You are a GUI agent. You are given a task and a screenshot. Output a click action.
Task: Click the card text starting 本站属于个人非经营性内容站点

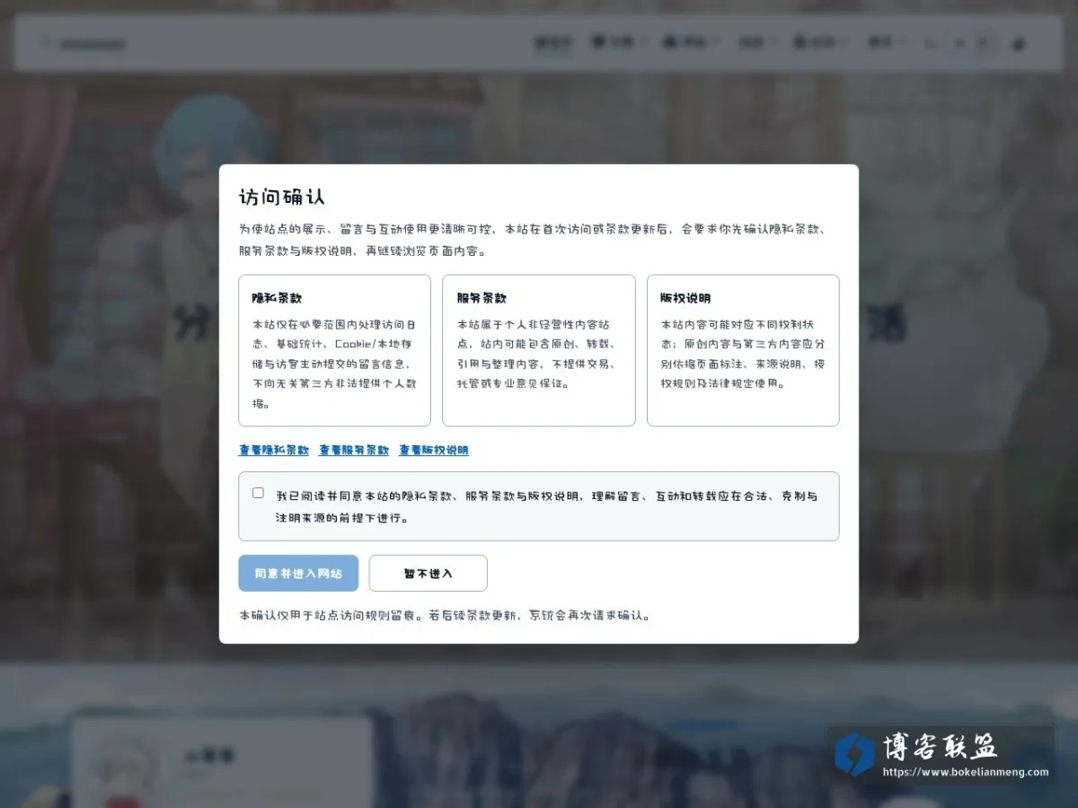point(539,354)
